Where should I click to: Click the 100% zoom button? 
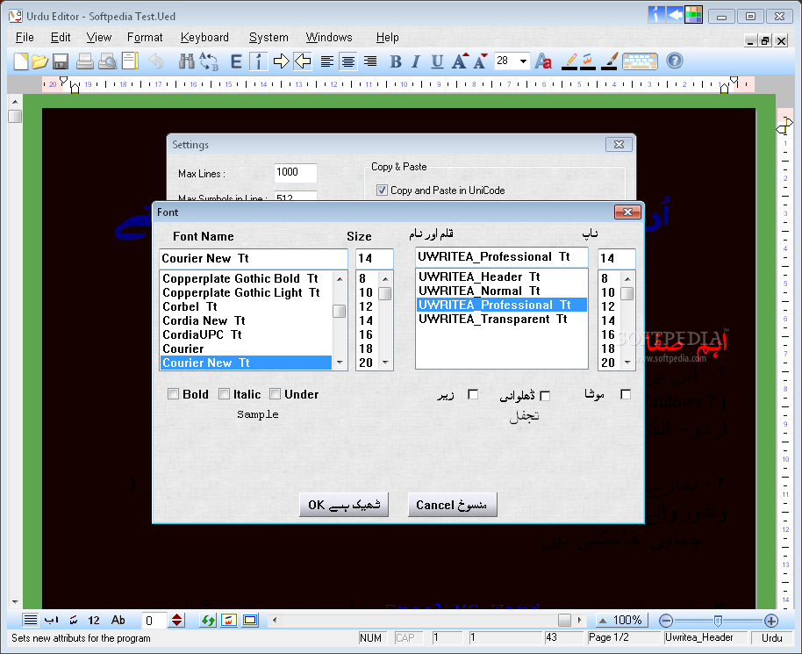(622, 621)
